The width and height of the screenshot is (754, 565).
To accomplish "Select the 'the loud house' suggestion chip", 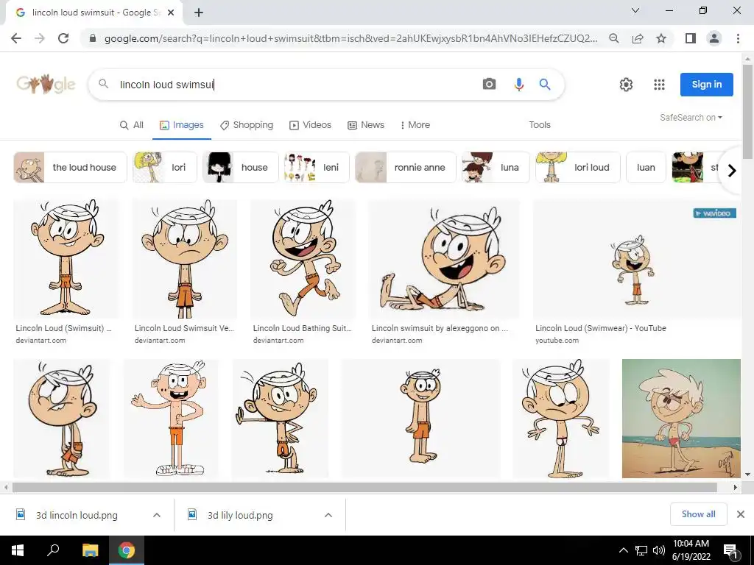I will pos(70,167).
